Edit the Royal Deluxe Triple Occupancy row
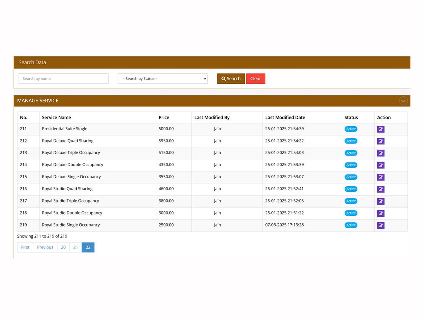This screenshot has height=321, width=424. pos(381,153)
